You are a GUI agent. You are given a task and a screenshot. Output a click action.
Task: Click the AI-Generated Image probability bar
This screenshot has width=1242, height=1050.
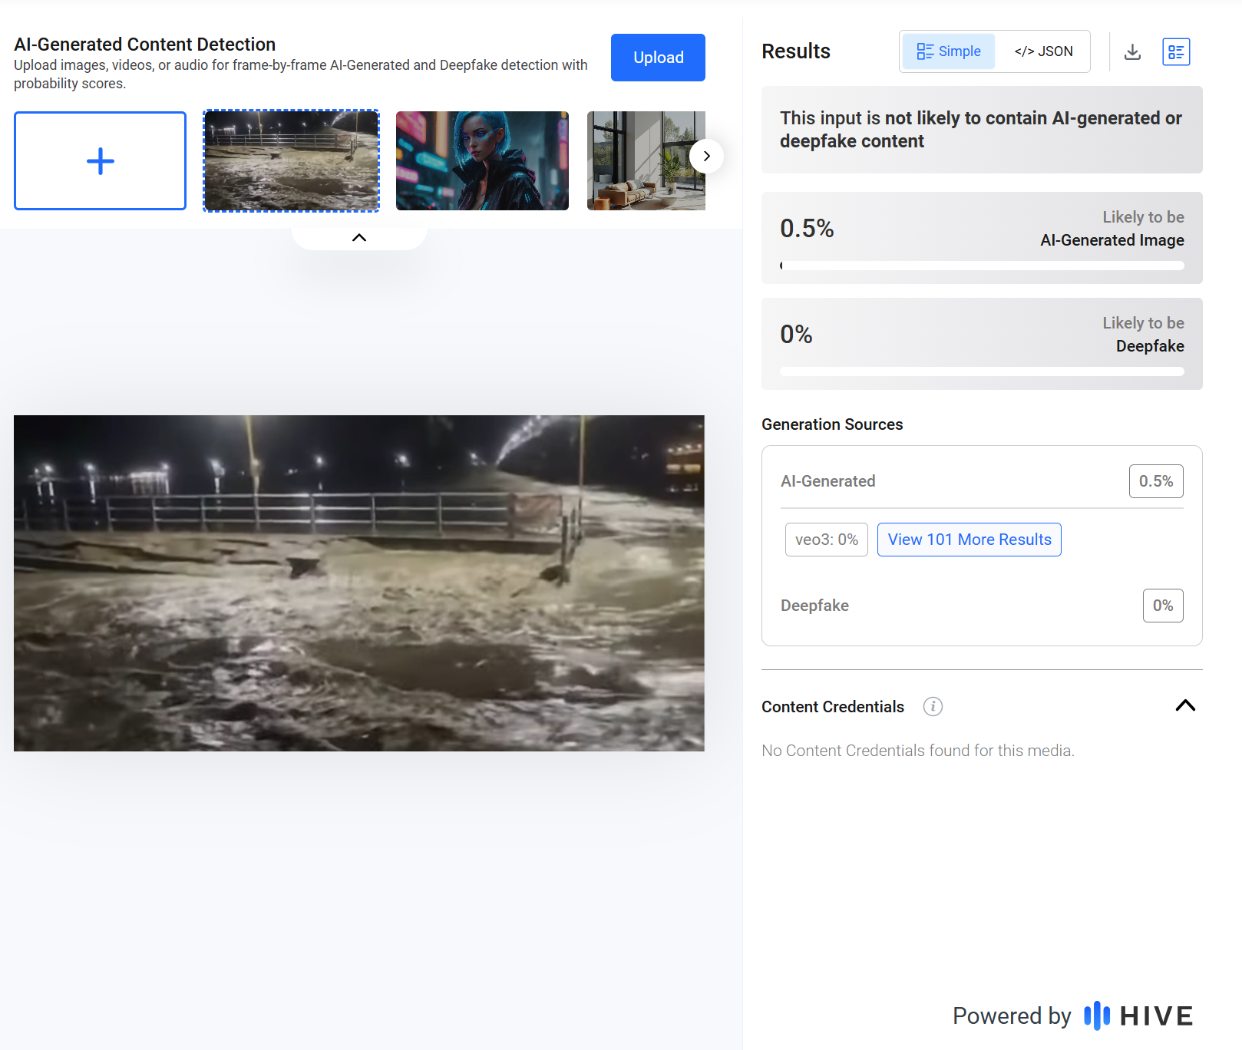[982, 266]
